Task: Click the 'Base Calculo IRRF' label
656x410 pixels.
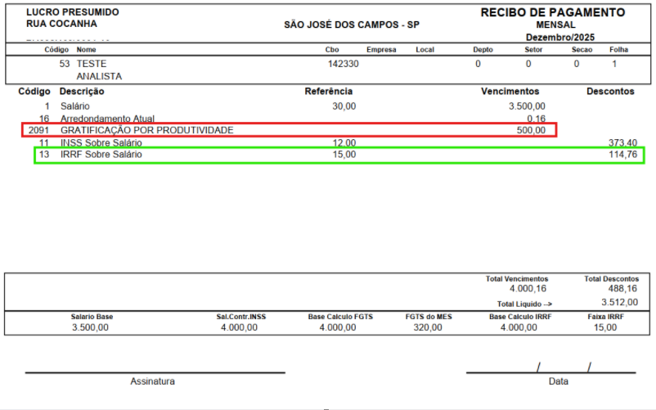Action: [x=520, y=317]
